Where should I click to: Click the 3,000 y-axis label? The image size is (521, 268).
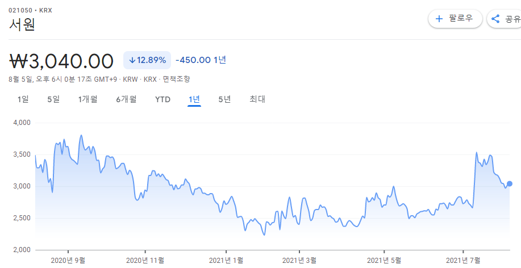point(22,187)
